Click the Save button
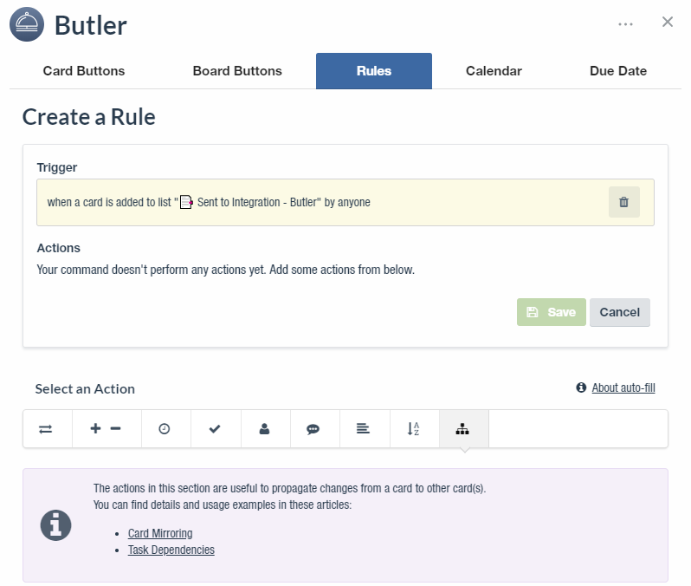This screenshot has height=586, width=691. click(x=552, y=312)
